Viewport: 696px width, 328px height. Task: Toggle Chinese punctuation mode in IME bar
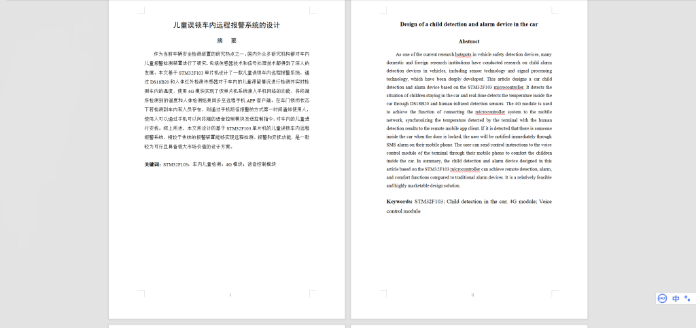[x=687, y=298]
